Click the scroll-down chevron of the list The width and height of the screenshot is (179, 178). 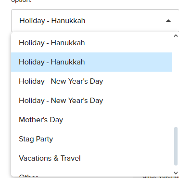[176, 173]
